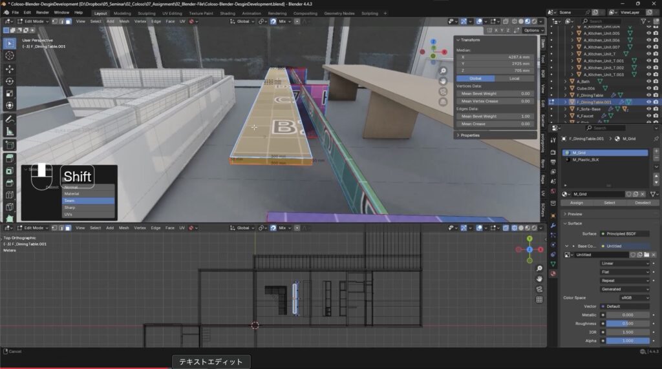Viewport: 662px width, 369px height.
Task: Select the Loop Cut tool
Action: click(x=10, y=195)
